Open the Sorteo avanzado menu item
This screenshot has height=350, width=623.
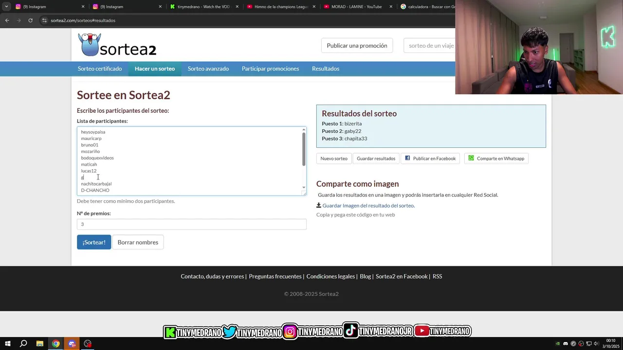point(208,69)
